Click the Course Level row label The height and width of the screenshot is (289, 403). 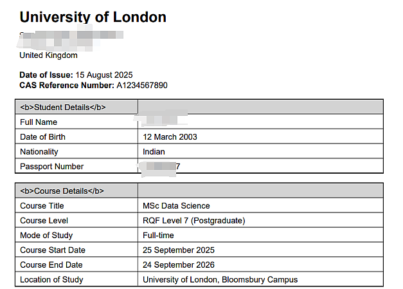(44, 221)
